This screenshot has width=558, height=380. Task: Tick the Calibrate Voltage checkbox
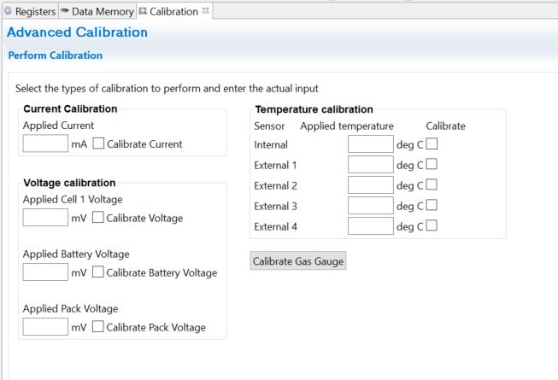coord(98,218)
